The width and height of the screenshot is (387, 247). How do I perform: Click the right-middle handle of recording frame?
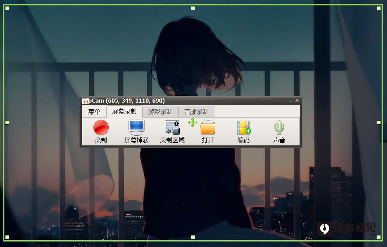[379, 123]
